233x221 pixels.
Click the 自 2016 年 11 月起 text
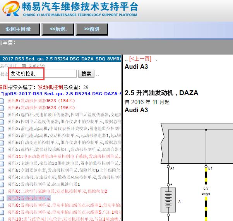(x=147, y=102)
